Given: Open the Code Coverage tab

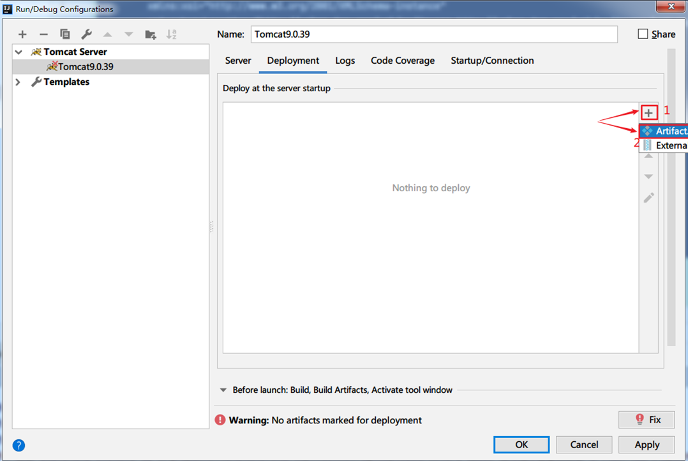Looking at the screenshot, I should tap(402, 61).
